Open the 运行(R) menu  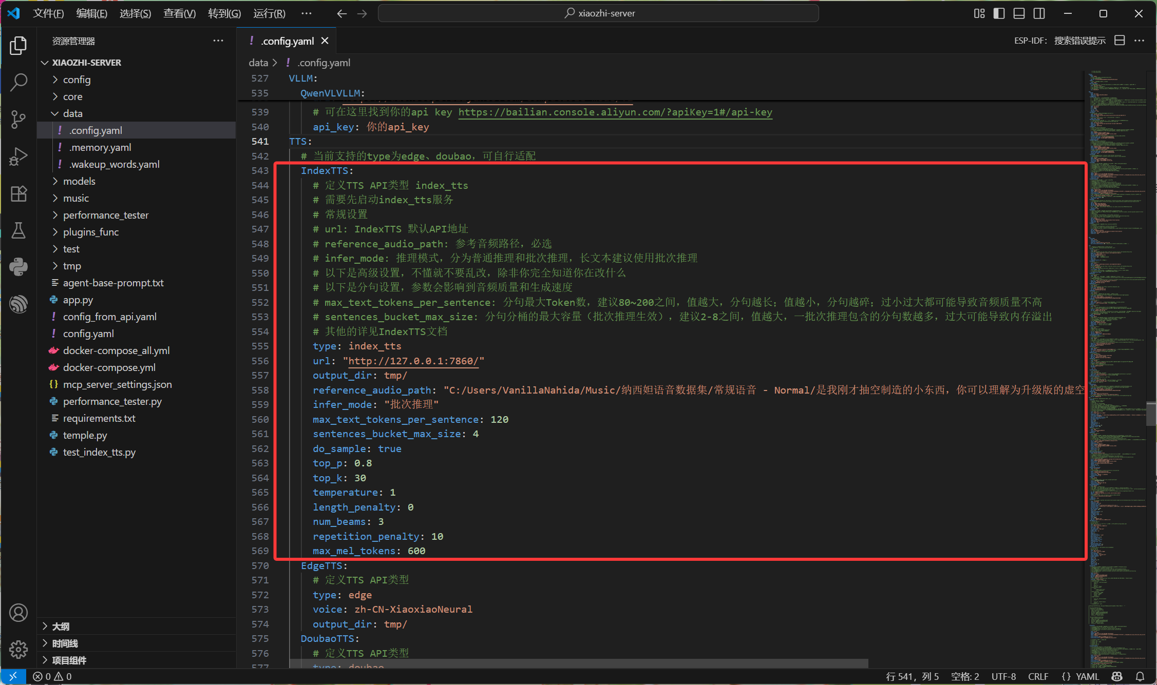(269, 13)
